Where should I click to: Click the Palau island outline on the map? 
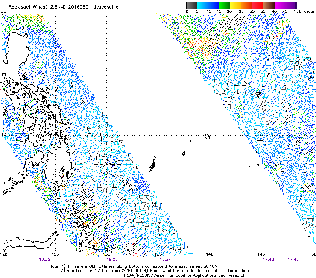(152, 164)
